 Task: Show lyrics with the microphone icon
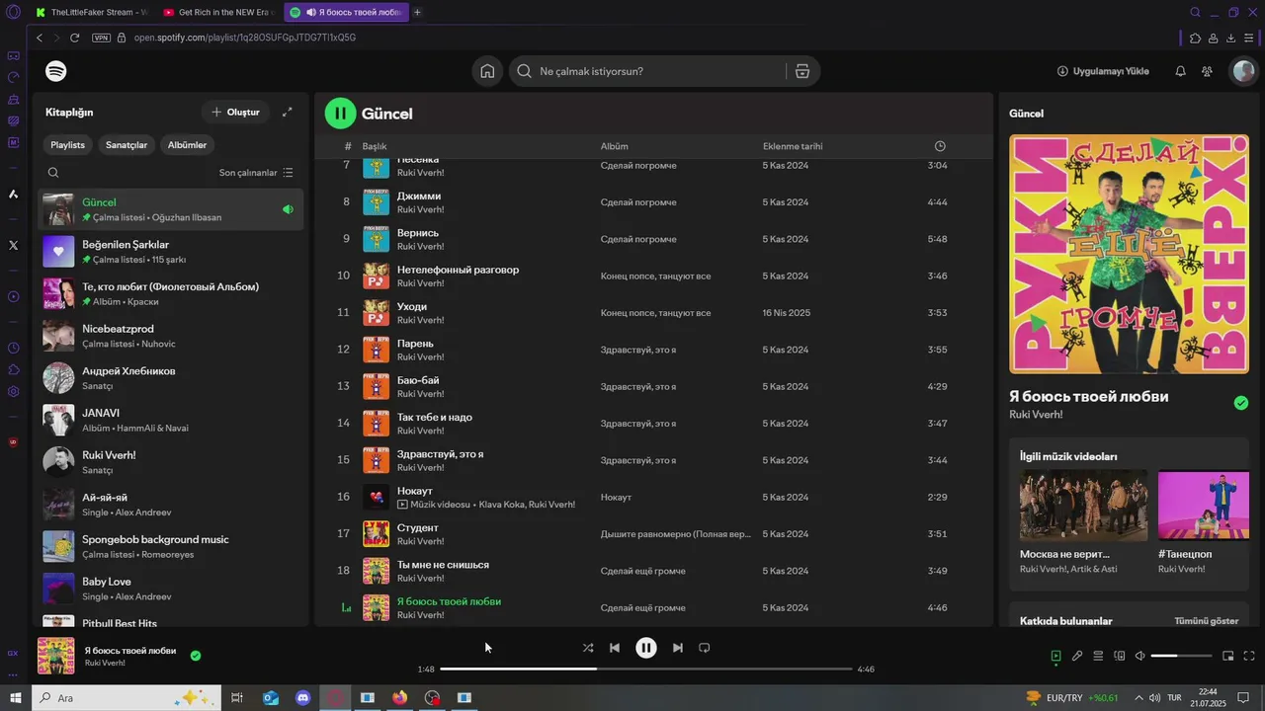[x=1077, y=656]
